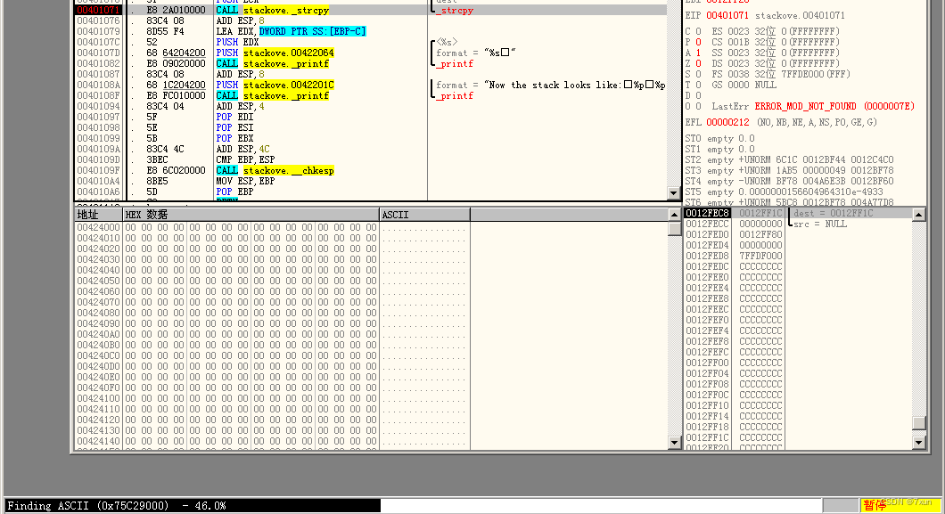
Task: Click the stack pane down scroll arrow
Action: click(920, 442)
